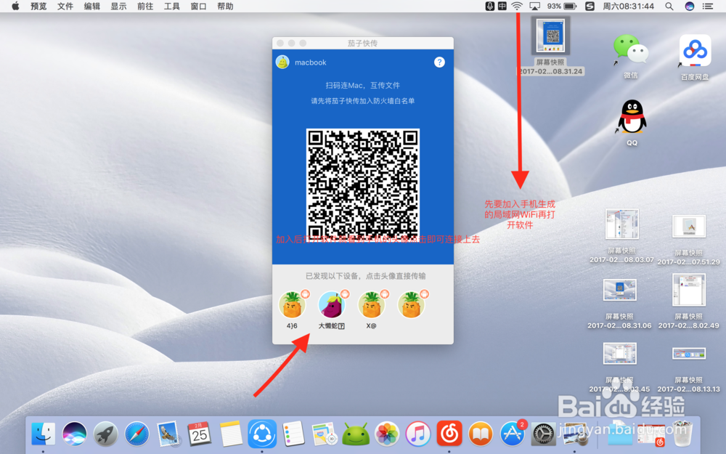Open the 编辑 menu
The height and width of the screenshot is (454, 726).
[x=92, y=6]
